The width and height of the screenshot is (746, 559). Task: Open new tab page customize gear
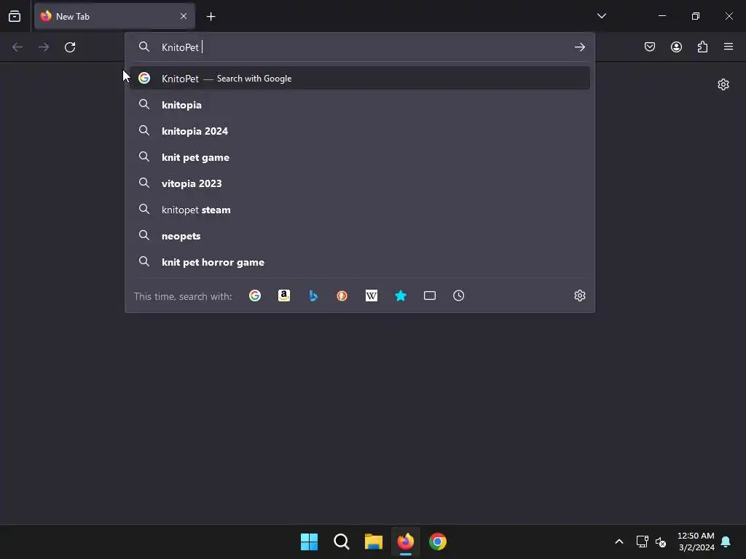pyautogui.click(x=723, y=84)
